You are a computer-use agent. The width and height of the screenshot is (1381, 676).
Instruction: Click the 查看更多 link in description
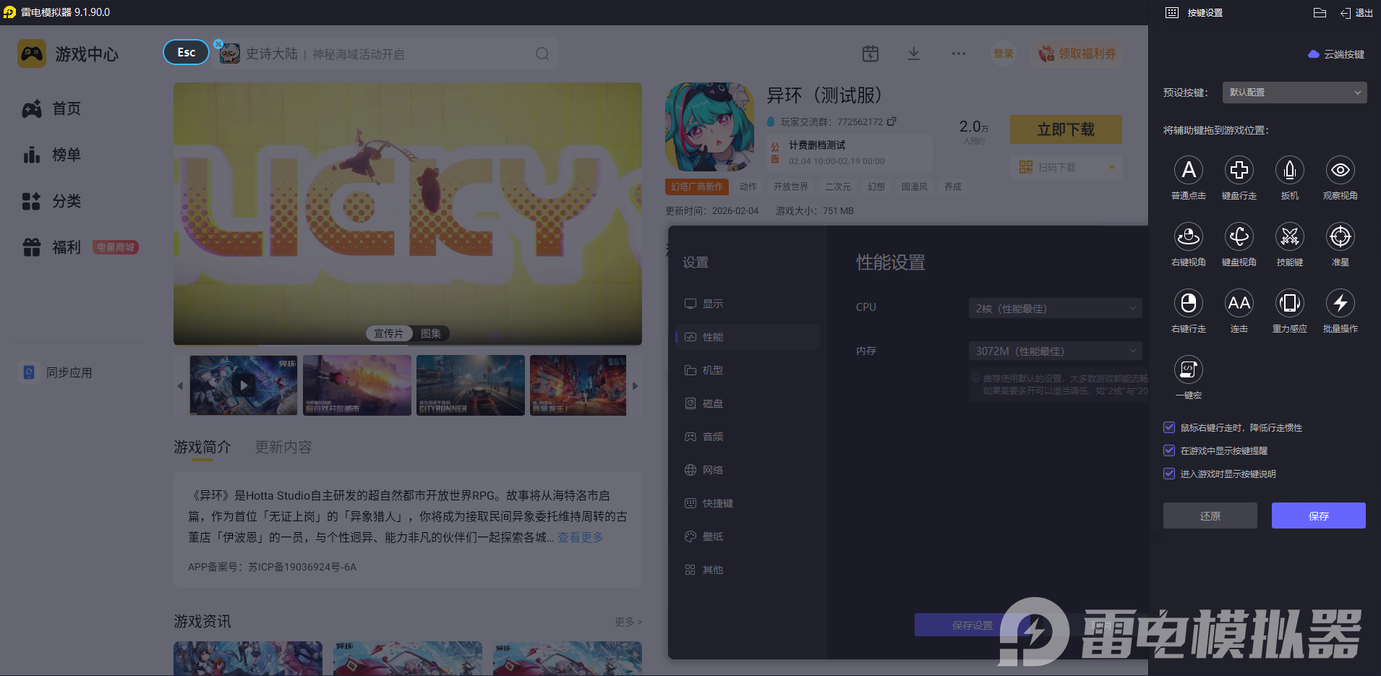point(581,537)
